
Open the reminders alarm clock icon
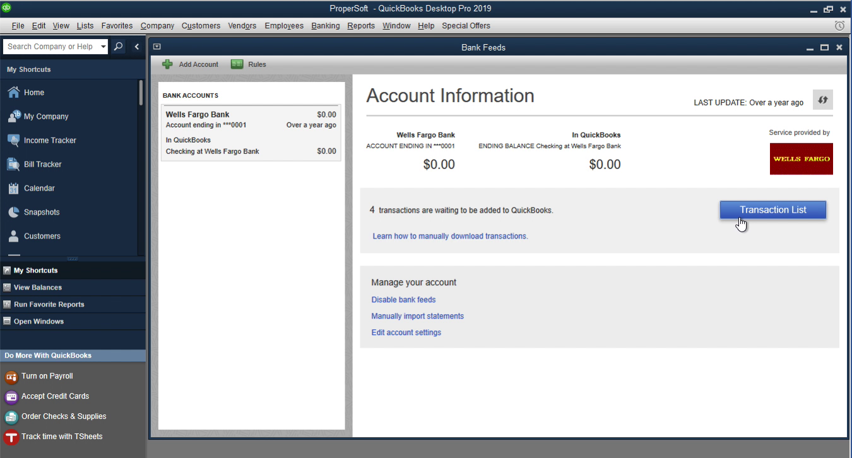point(839,26)
